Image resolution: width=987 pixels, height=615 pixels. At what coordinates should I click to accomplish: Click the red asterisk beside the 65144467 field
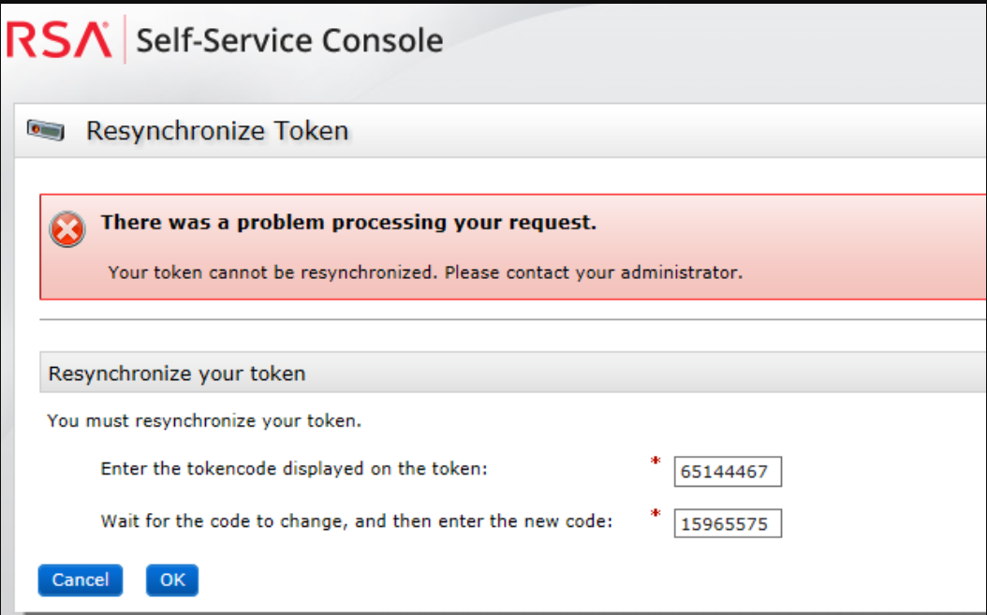(656, 462)
